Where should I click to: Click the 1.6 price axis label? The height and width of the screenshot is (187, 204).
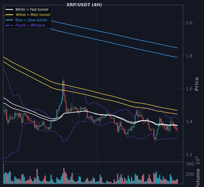click(x=189, y=89)
